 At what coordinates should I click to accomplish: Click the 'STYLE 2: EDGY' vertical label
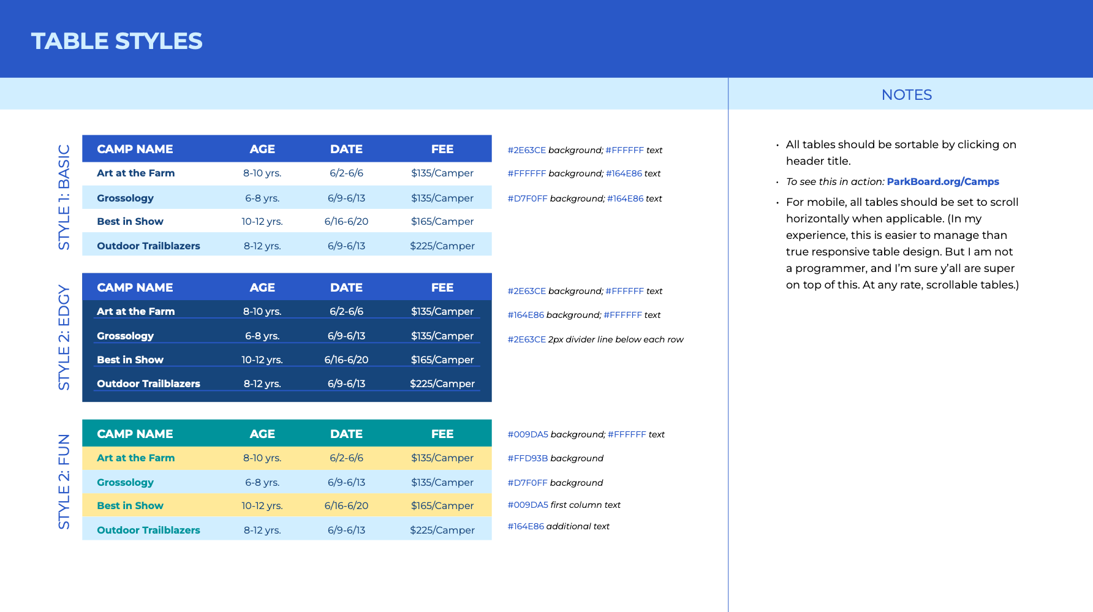[x=64, y=338]
